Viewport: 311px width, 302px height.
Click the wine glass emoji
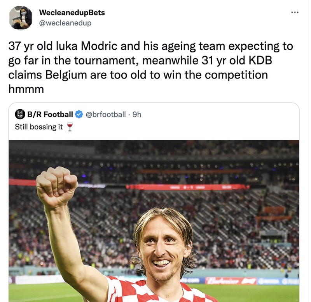[70, 127]
